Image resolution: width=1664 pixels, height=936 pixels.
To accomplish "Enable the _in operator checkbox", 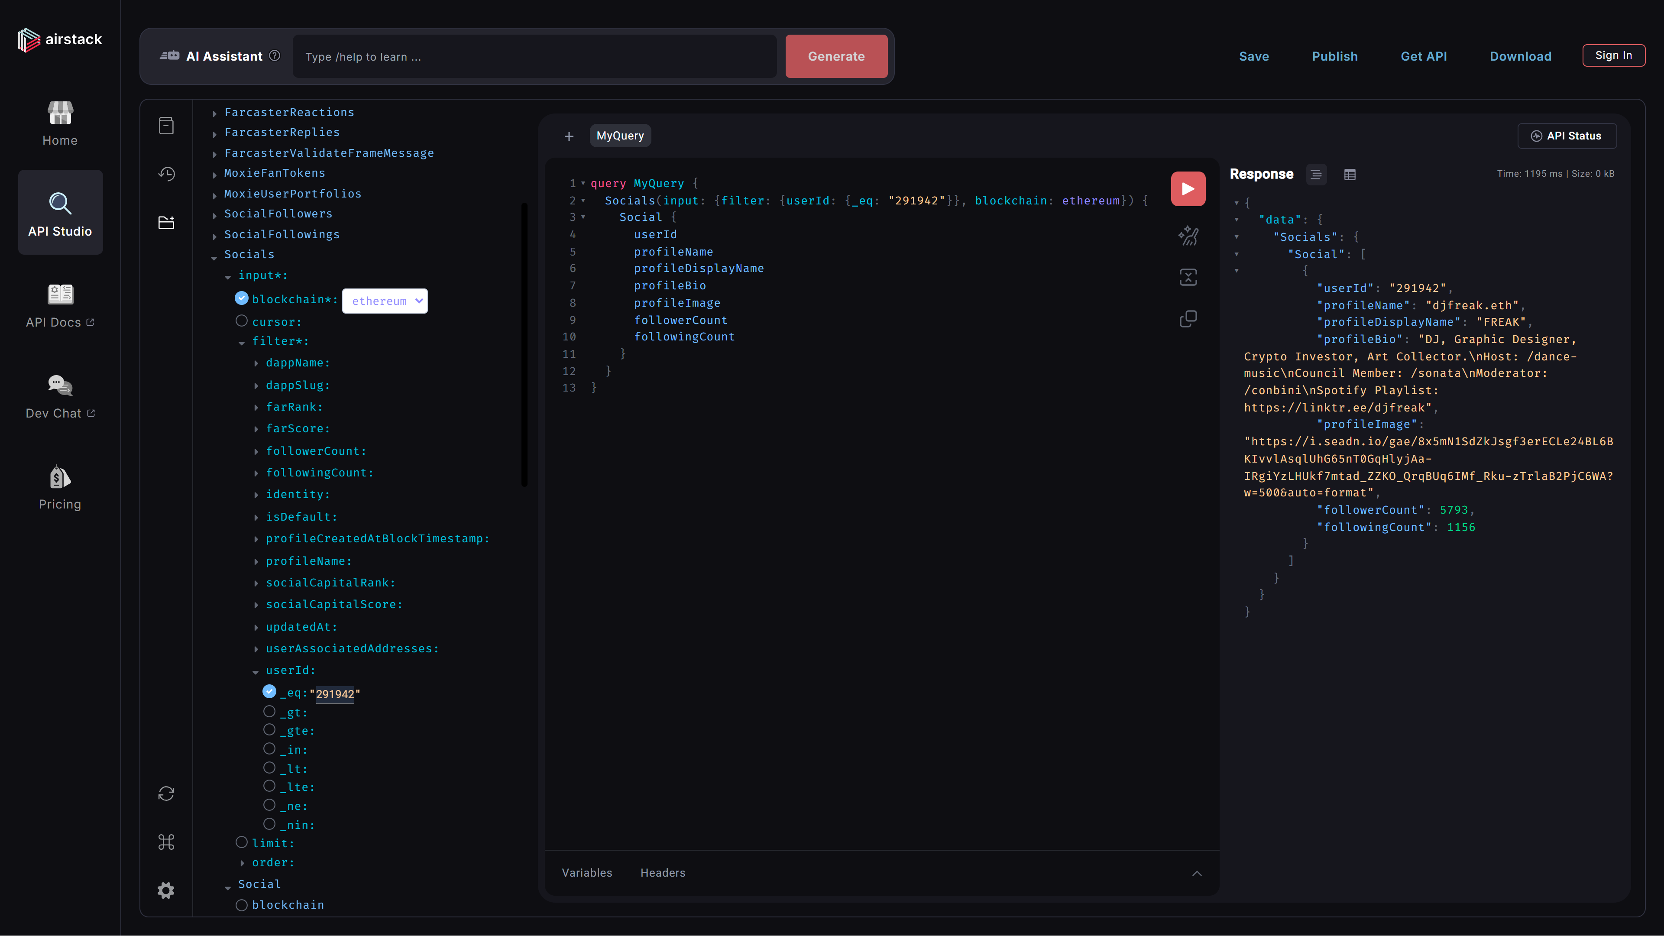I will tap(269, 748).
